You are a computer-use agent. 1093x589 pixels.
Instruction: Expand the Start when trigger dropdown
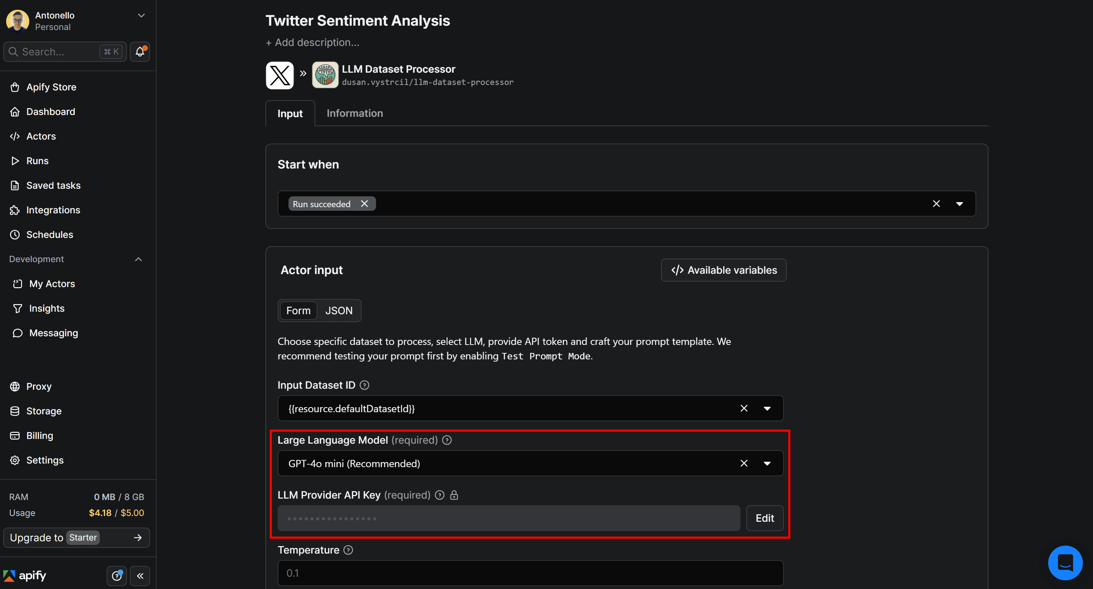(x=960, y=203)
